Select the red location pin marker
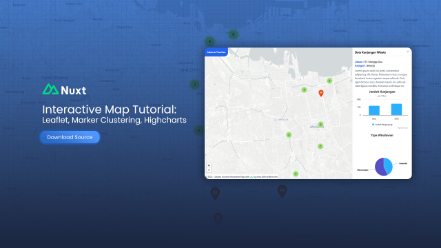Screen dimensions: 441x248 pos(321,93)
